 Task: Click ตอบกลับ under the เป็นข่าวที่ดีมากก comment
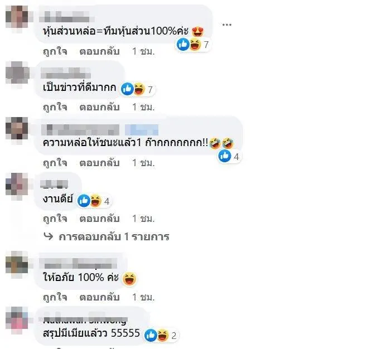[99, 106]
